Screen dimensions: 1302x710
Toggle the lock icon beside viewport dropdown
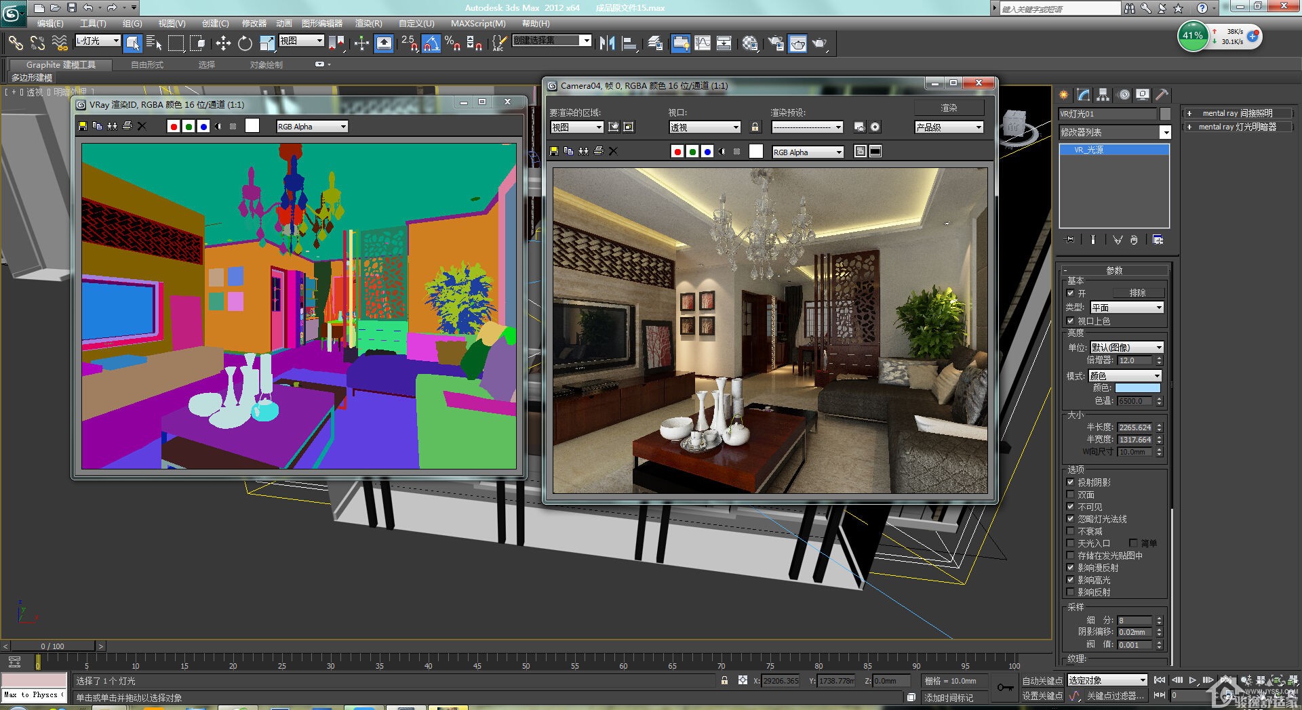tap(755, 127)
